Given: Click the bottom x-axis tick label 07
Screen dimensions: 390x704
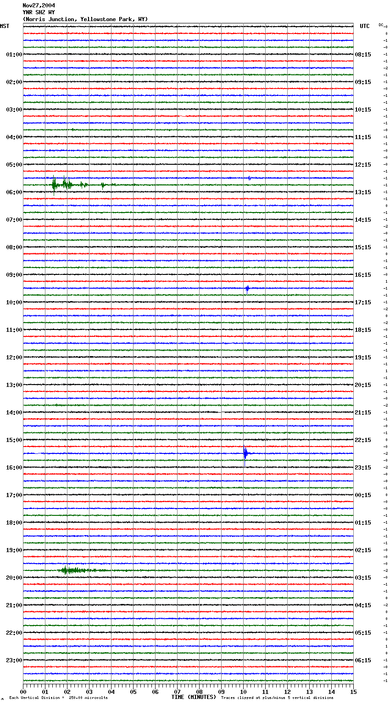Looking at the screenshot, I should pyautogui.click(x=177, y=692).
